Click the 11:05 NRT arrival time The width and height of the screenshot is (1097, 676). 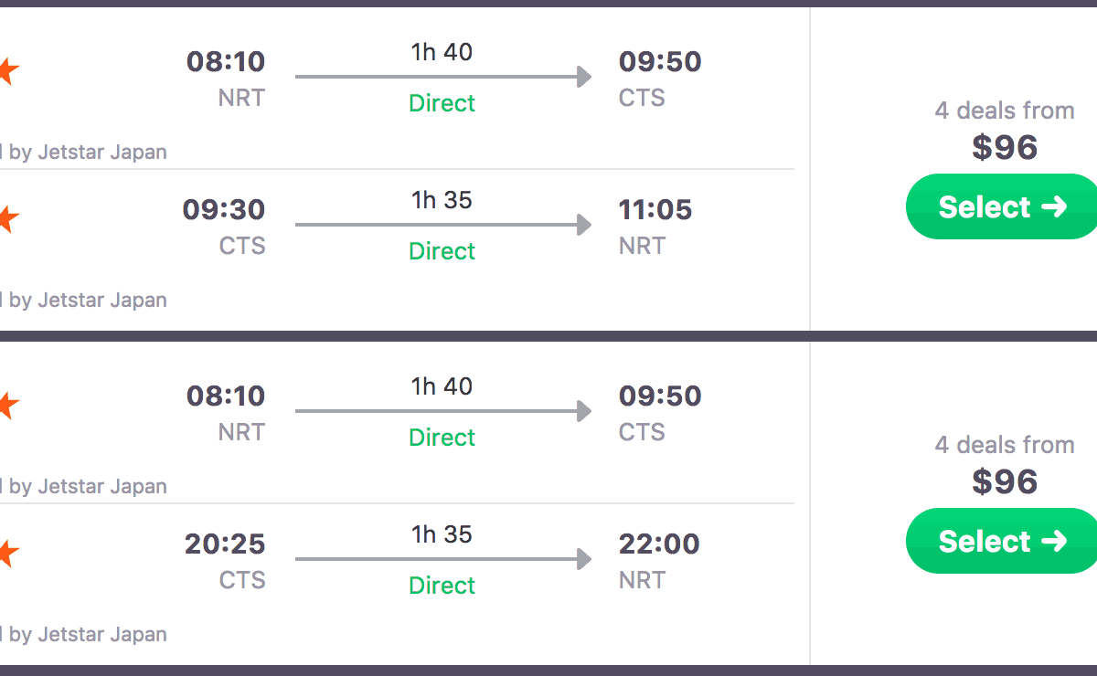[x=655, y=210]
